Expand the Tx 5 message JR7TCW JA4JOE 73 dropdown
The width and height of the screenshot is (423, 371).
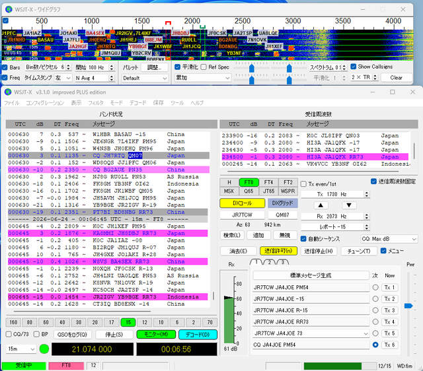point(365,333)
